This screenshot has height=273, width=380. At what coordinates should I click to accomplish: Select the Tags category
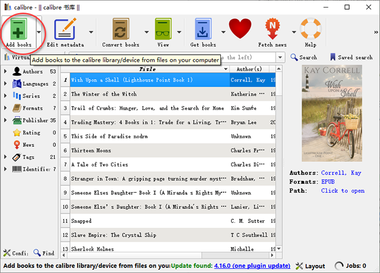tap(28, 157)
